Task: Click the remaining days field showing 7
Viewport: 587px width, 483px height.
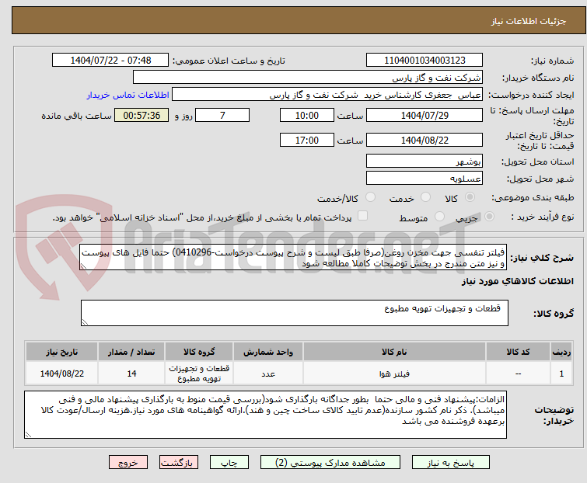Action: [x=222, y=115]
